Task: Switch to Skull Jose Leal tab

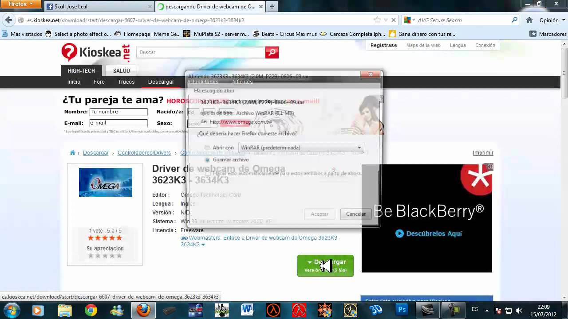Action: click(99, 7)
